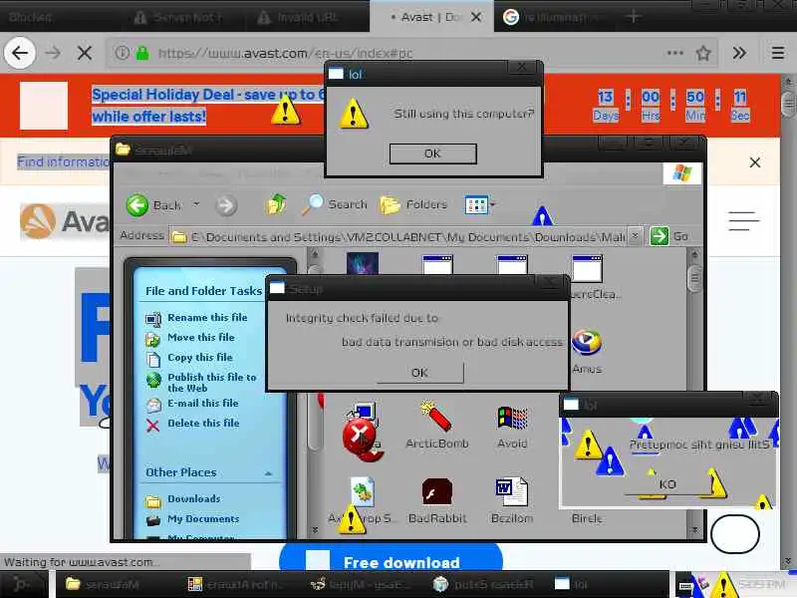Expand the Explorer address bar dropdown
The image size is (797, 598).
pyautogui.click(x=636, y=236)
